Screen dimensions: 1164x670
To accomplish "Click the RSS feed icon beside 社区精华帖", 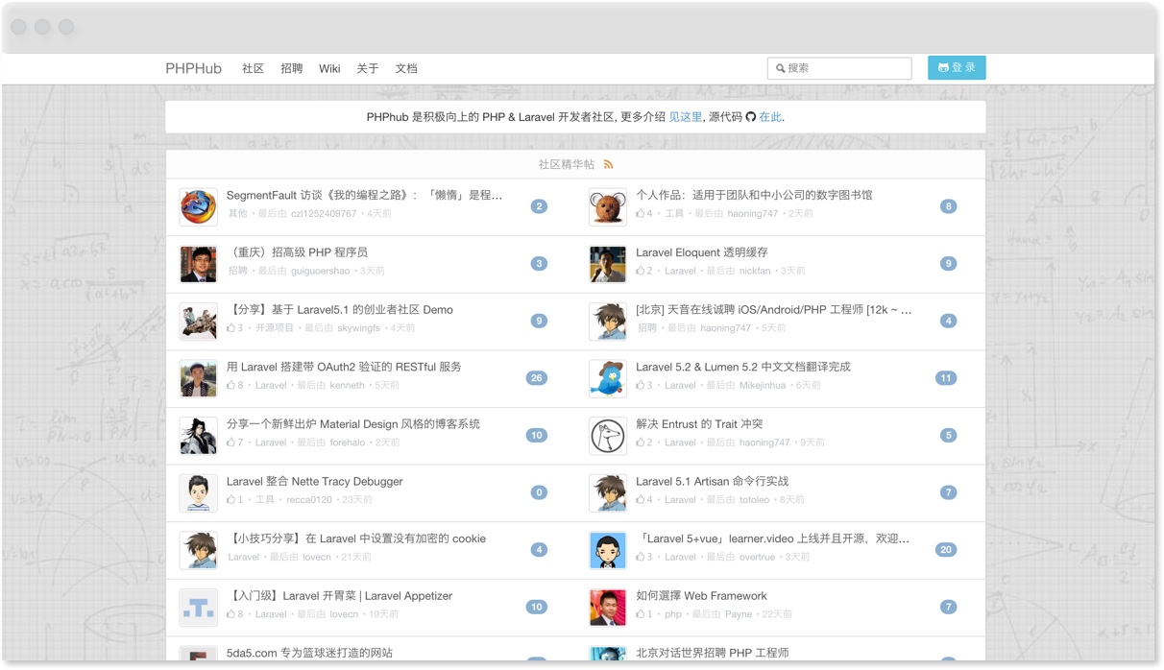I will [x=608, y=164].
